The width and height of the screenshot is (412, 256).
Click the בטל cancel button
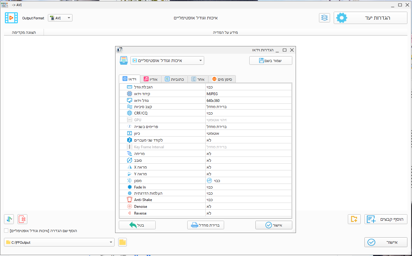click(x=137, y=225)
